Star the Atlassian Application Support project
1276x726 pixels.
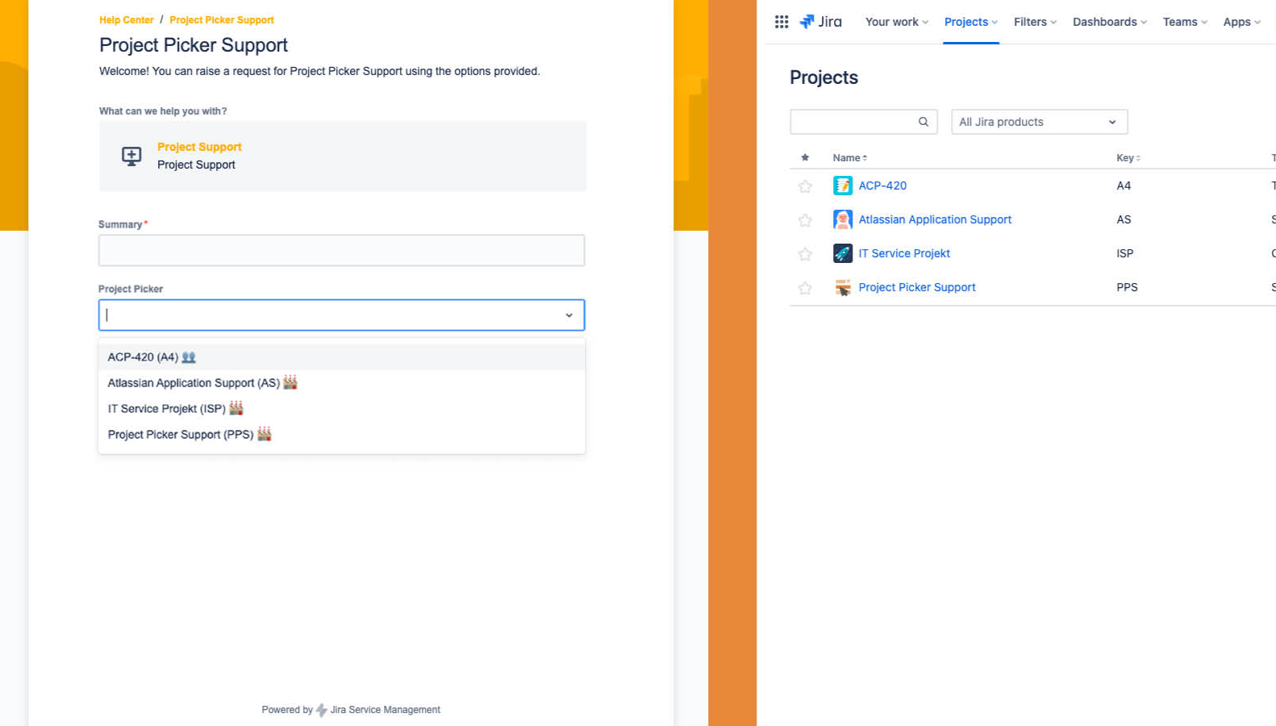(x=805, y=220)
